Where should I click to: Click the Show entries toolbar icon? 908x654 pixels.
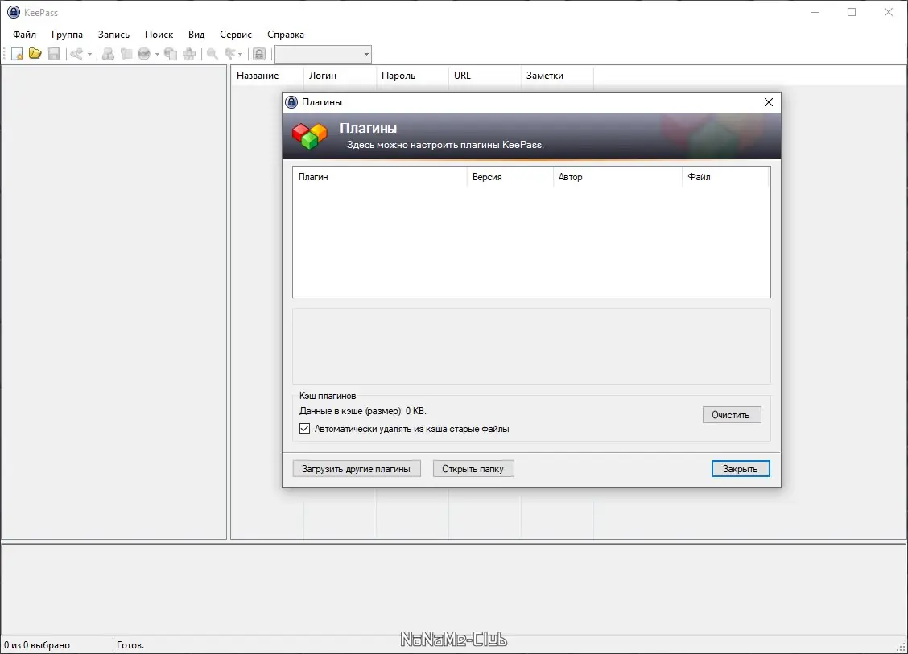coord(230,54)
